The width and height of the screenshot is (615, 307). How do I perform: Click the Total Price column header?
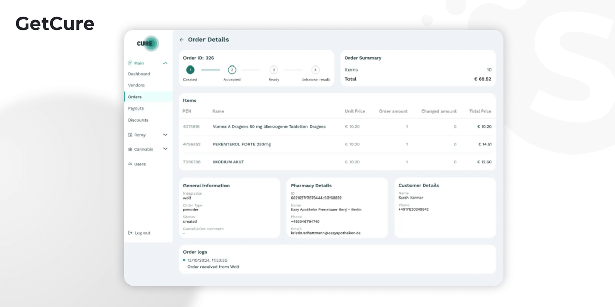tap(480, 111)
